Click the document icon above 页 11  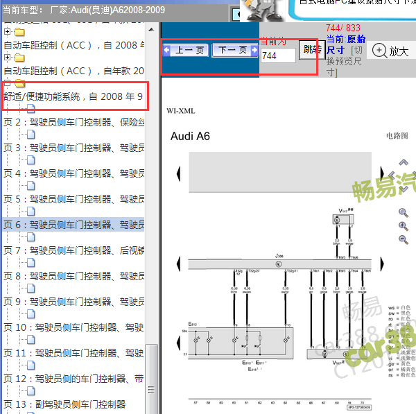point(31,339)
